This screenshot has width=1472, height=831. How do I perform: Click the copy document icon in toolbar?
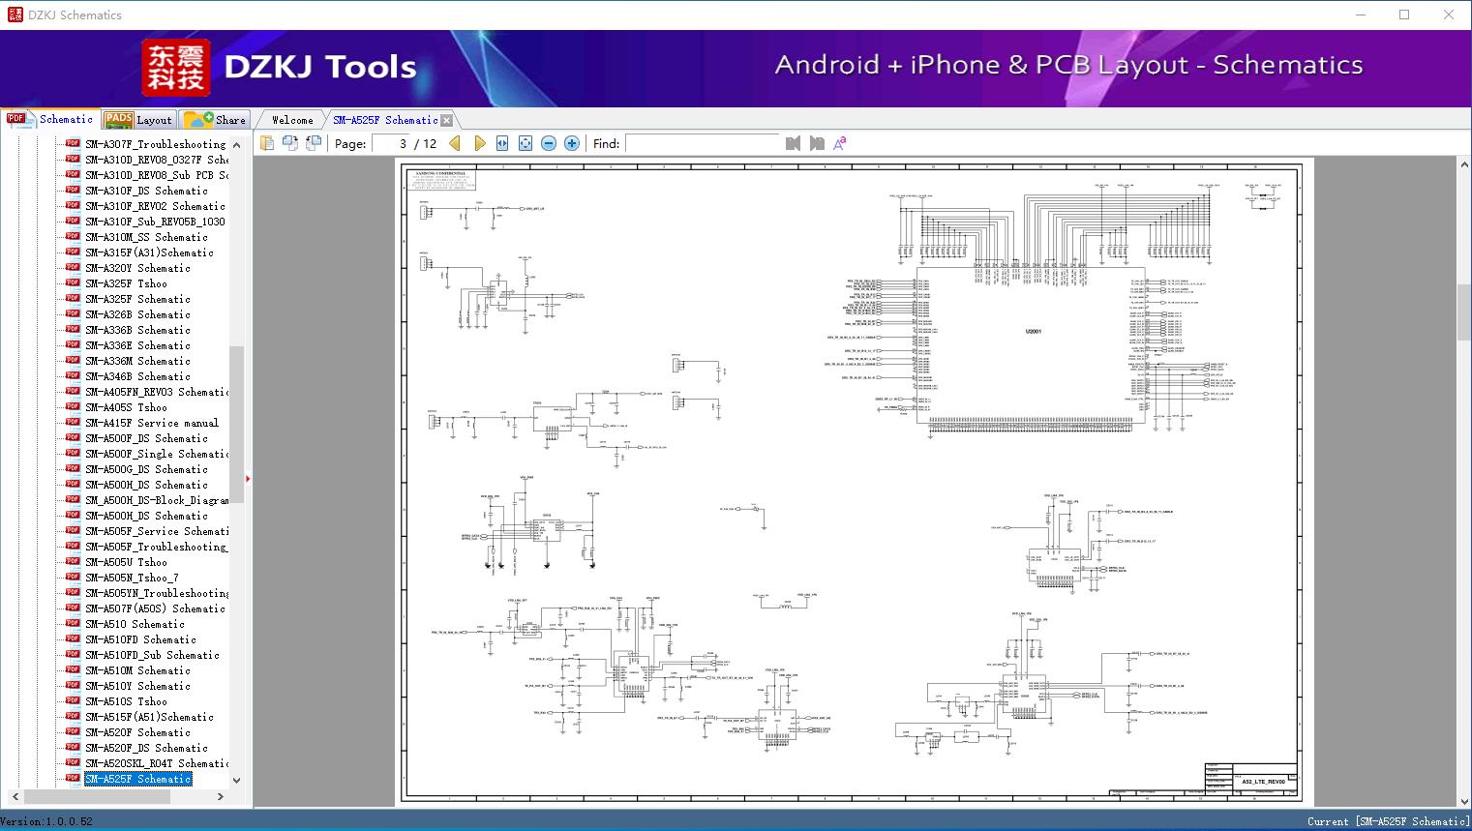266,143
